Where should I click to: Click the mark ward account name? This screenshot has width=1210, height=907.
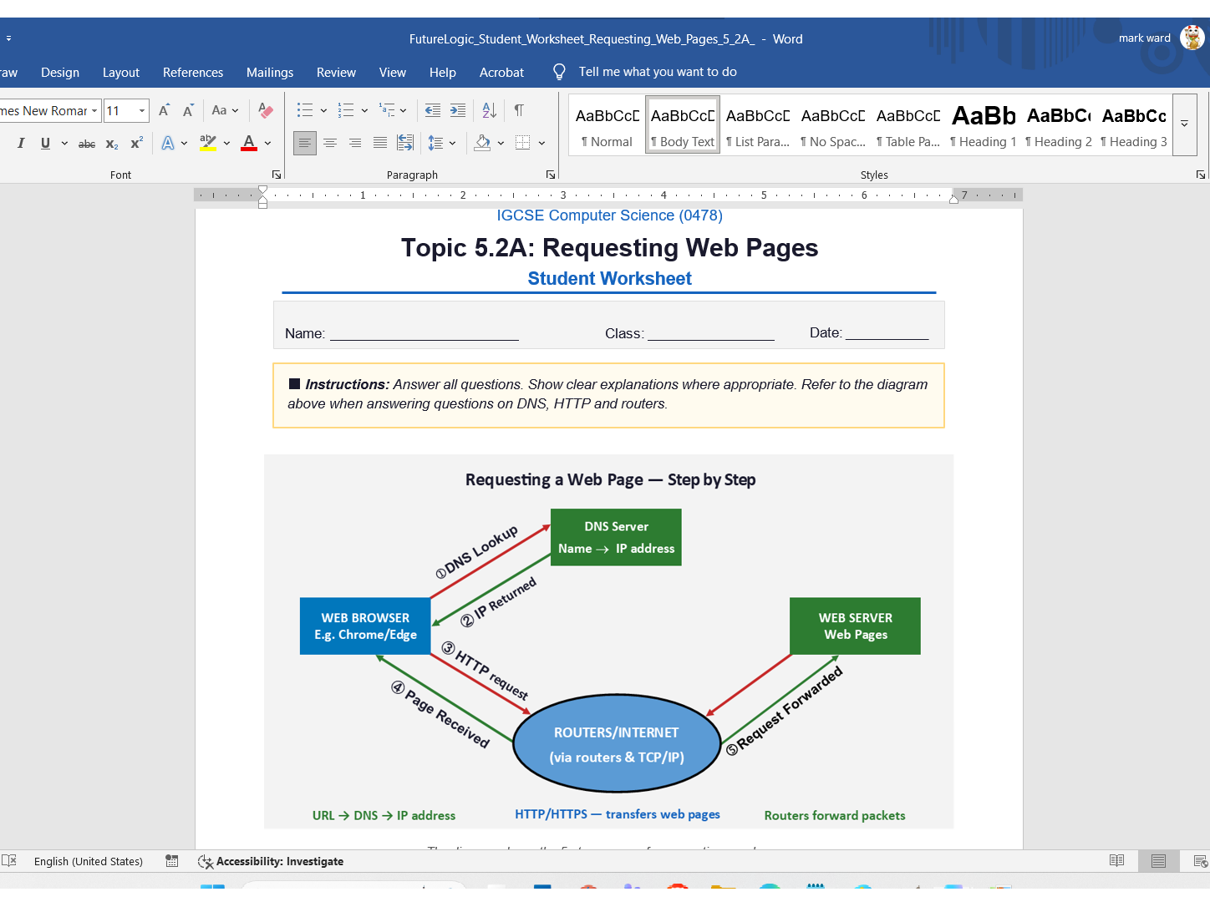1144,38
